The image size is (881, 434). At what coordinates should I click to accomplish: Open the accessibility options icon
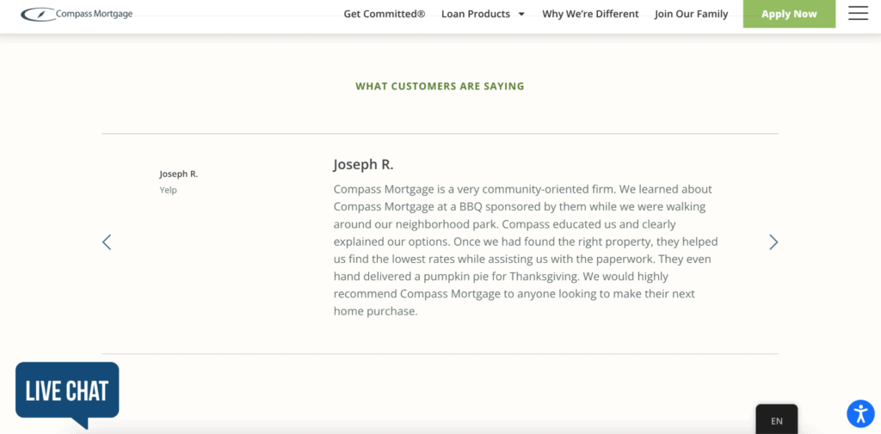pyautogui.click(x=860, y=413)
